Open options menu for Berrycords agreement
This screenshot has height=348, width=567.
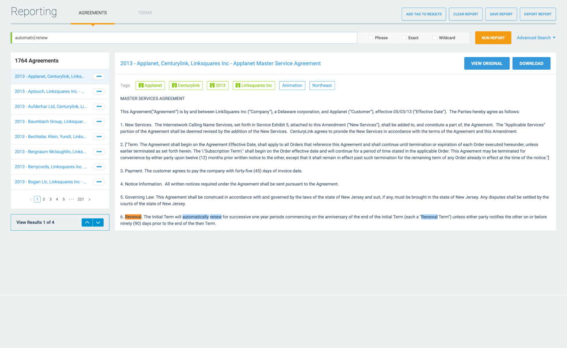[x=99, y=167]
